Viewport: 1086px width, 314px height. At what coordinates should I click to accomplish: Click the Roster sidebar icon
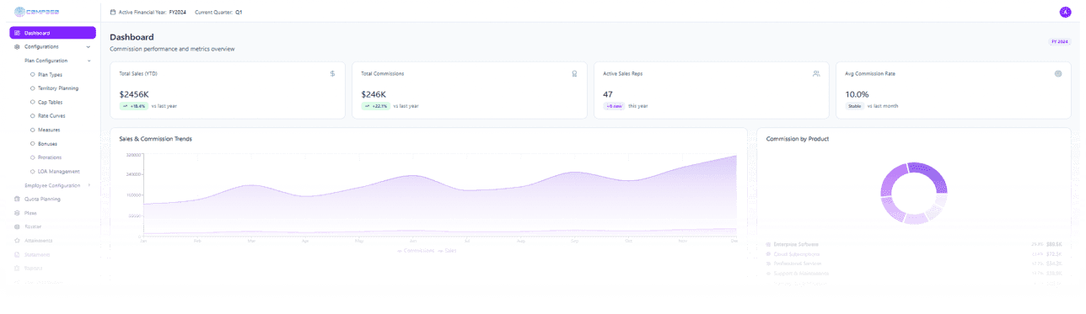[18, 226]
